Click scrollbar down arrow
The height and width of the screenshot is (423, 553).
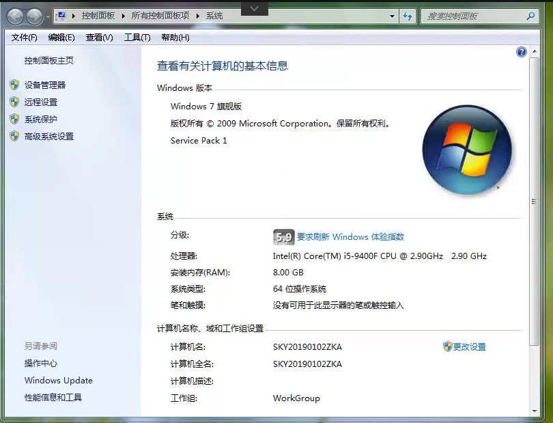click(535, 411)
